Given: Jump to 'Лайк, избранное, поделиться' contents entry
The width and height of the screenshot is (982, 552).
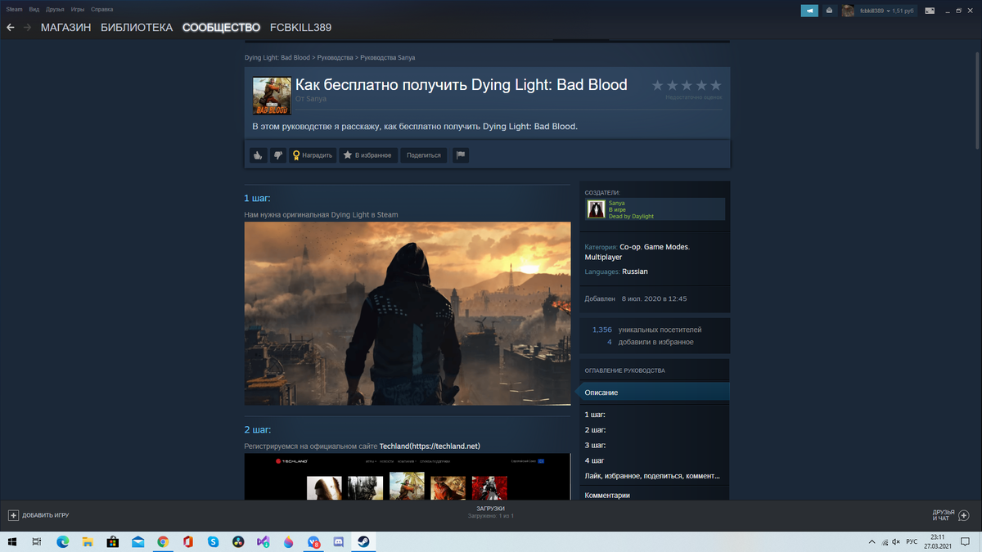Looking at the screenshot, I should click(x=653, y=476).
